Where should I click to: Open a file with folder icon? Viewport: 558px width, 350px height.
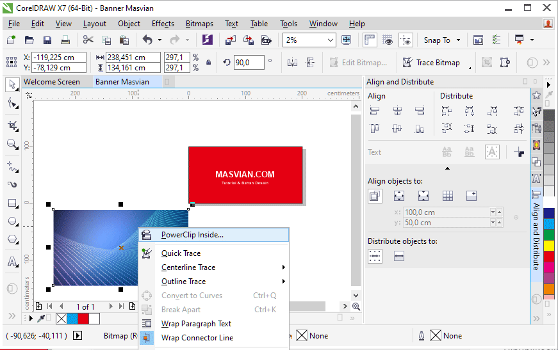29,40
